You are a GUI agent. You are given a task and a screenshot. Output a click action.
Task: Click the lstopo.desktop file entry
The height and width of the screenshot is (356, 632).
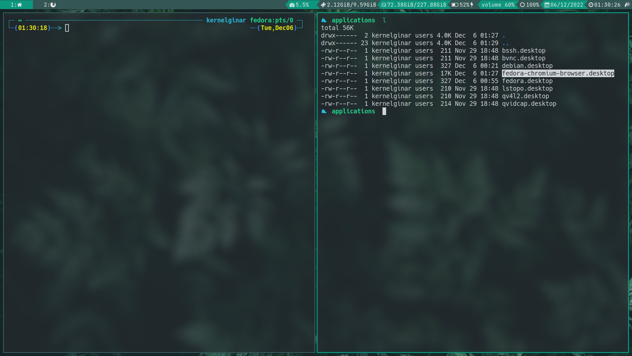(x=527, y=89)
